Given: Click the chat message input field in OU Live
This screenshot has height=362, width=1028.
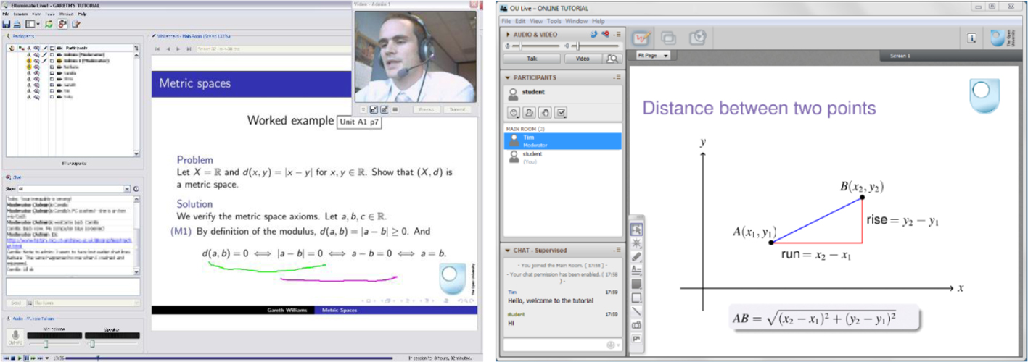Looking at the screenshot, I should [x=555, y=345].
